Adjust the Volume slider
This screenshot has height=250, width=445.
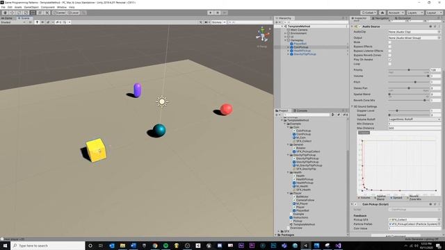click(x=409, y=76)
